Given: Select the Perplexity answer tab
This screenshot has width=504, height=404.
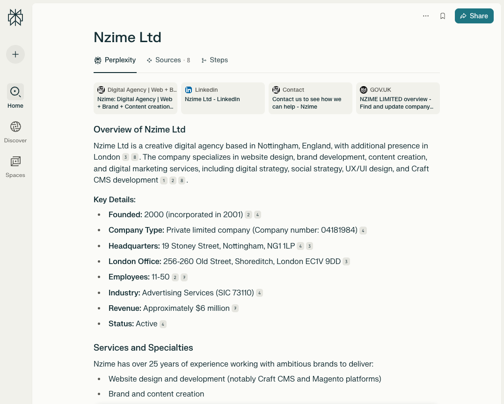Looking at the screenshot, I should tap(115, 60).
